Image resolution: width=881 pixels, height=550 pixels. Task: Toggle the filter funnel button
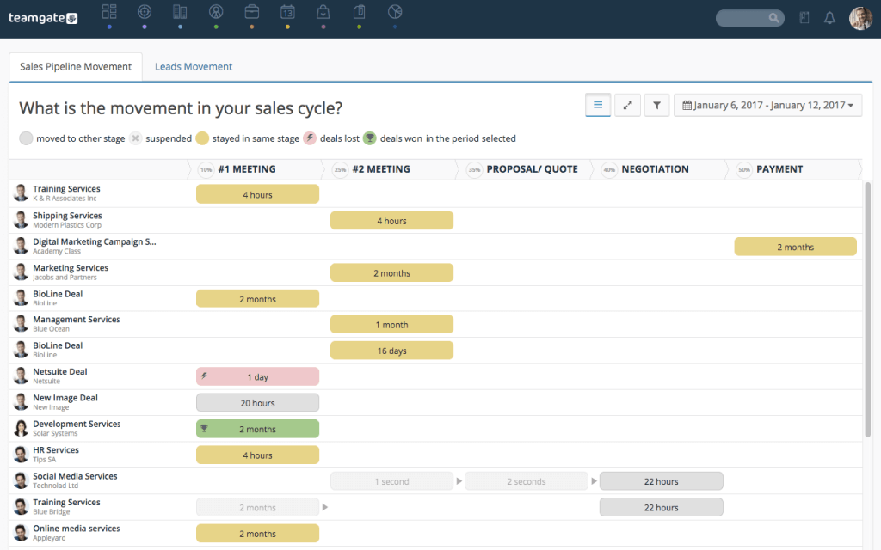click(656, 104)
